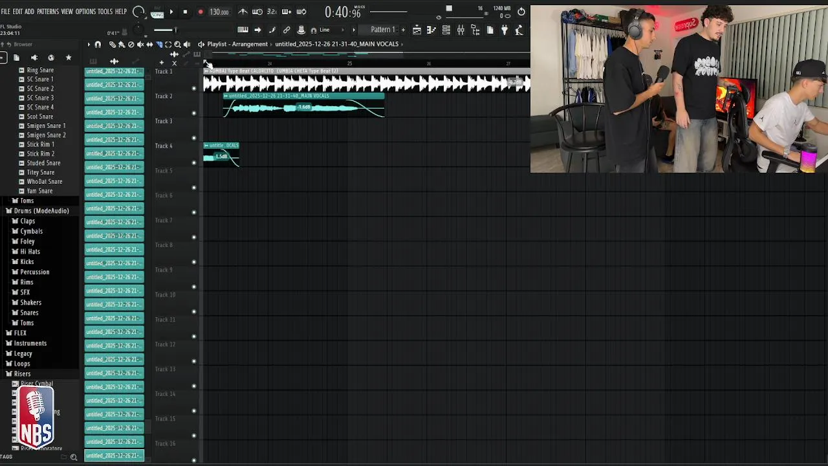Viewport: 828px width, 466px height.
Task: Select the Delete tool
Action: click(x=131, y=44)
